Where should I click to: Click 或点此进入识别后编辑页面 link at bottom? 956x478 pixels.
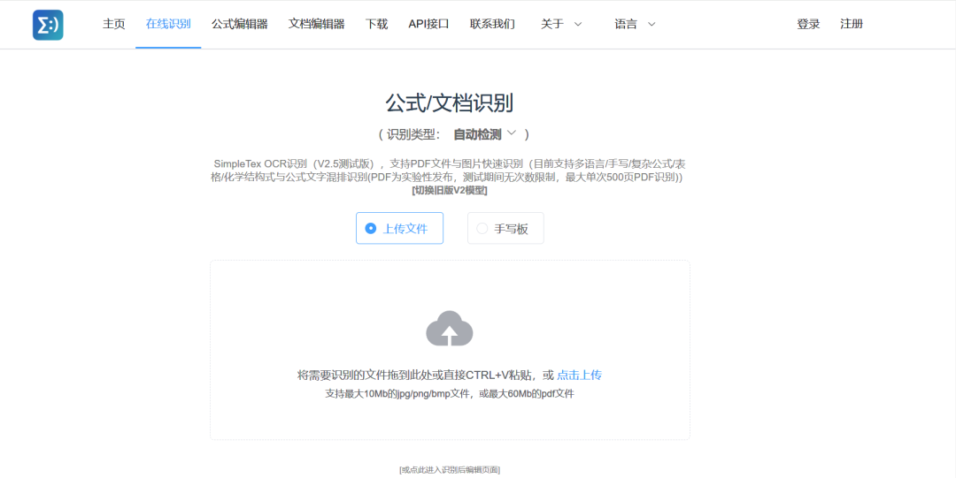pos(449,469)
